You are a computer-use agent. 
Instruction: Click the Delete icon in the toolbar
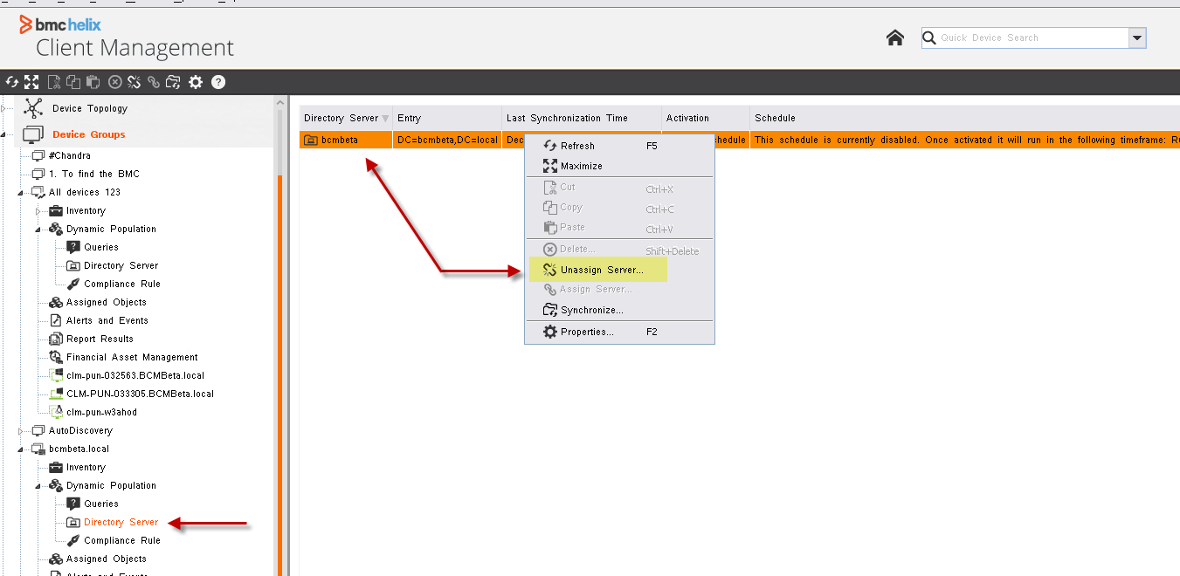(114, 82)
